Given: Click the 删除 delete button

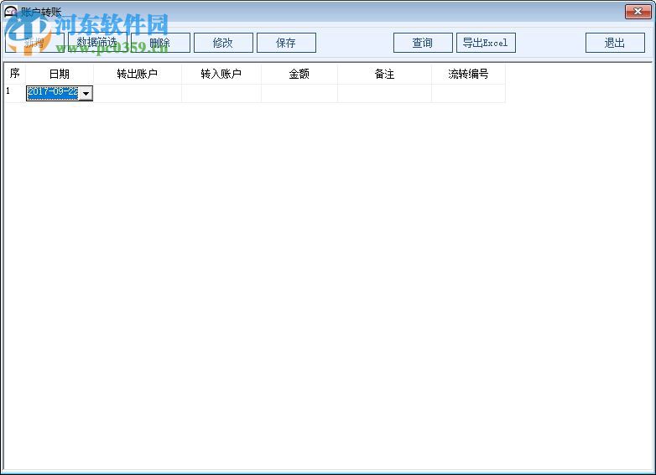Looking at the screenshot, I should 160,43.
